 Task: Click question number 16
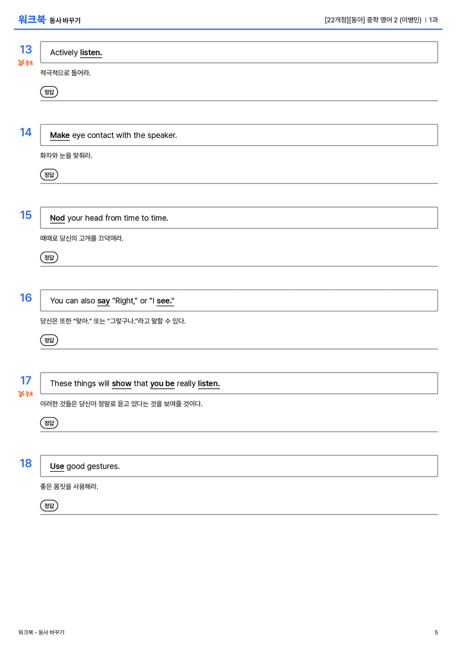pyautogui.click(x=26, y=298)
